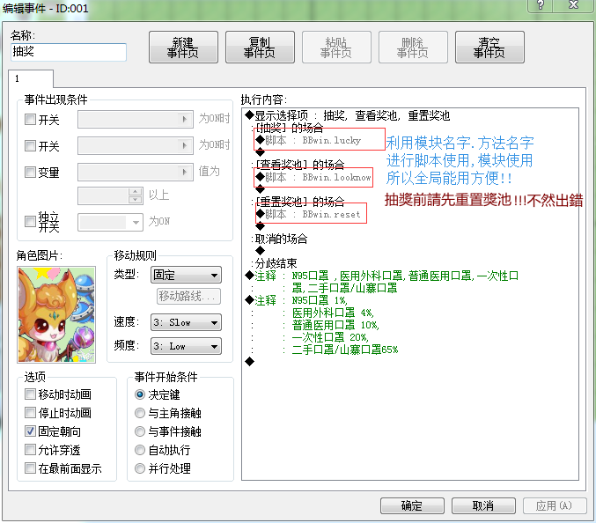Image resolution: width=596 pixels, height=523 pixels.
Task: Enable the second 开关 condition checkbox
Action: 30,145
